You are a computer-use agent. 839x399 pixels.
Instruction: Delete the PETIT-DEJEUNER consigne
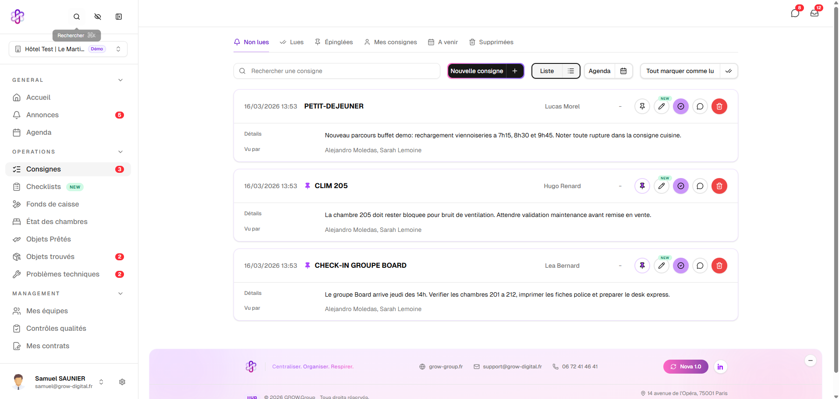[719, 106]
